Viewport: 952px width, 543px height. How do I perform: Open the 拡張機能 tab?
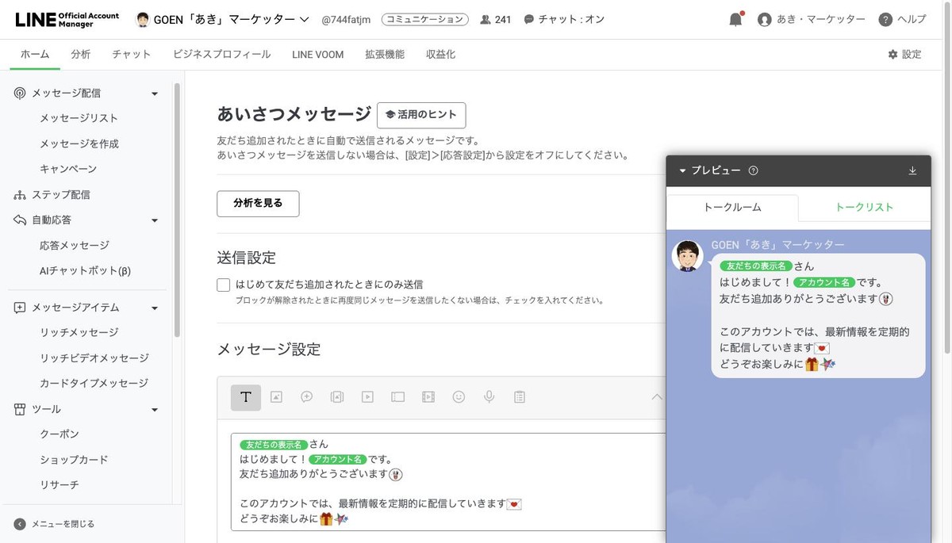tap(385, 54)
